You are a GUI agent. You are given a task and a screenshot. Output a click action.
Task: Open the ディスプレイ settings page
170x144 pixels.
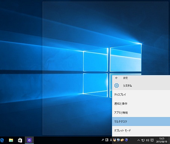point(141,94)
